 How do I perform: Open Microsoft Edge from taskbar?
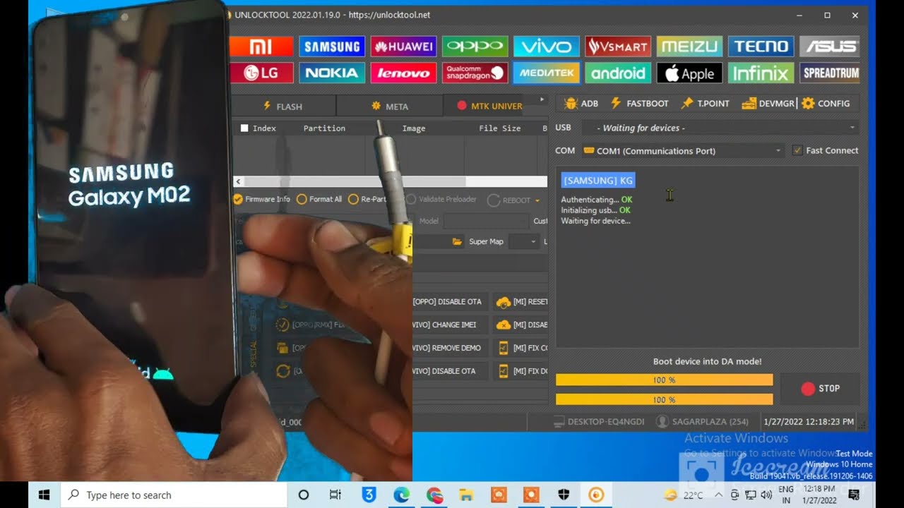click(x=401, y=495)
